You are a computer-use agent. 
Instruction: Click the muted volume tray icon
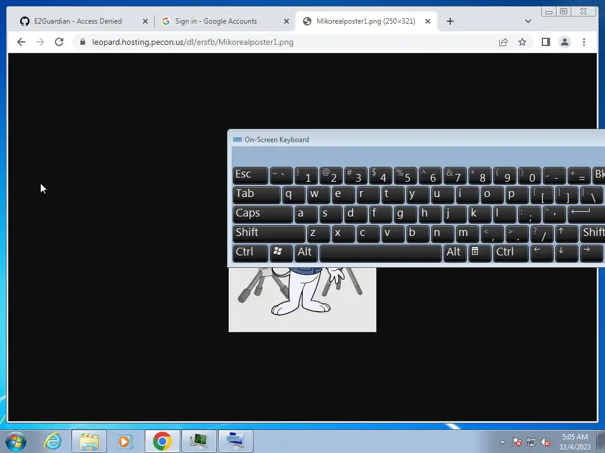coord(545,442)
